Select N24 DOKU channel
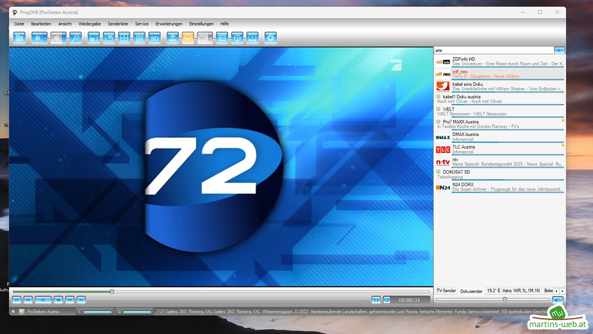 pyautogui.click(x=500, y=187)
